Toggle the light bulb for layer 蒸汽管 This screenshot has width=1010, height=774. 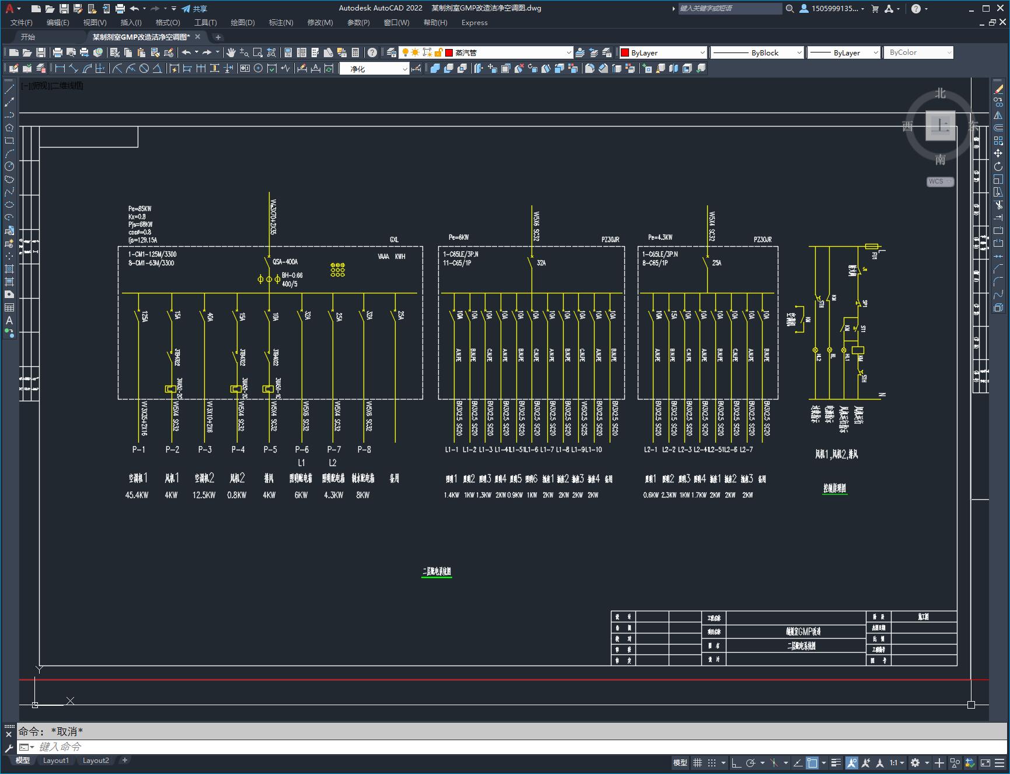(405, 52)
